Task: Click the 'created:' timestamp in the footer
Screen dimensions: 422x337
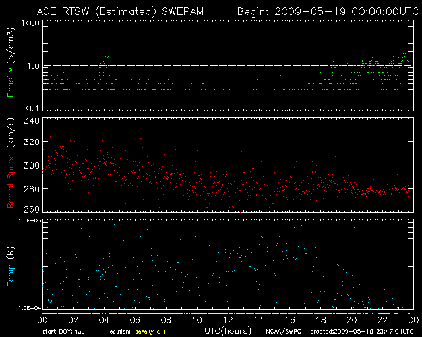Action: point(362,332)
